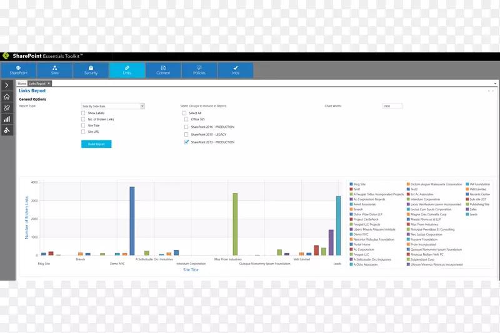
Task: Close the Links Report tab
Action: (49, 84)
